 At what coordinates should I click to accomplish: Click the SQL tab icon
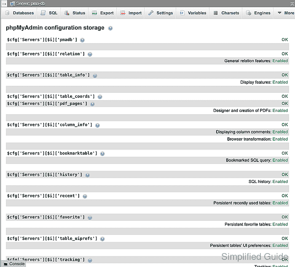43,13
